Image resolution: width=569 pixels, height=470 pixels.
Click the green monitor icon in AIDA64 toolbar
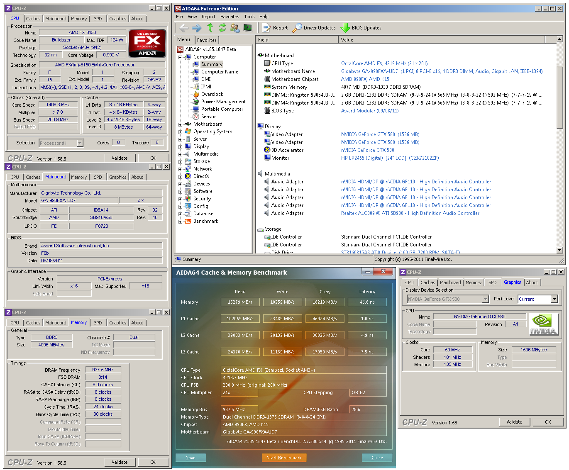[248, 28]
